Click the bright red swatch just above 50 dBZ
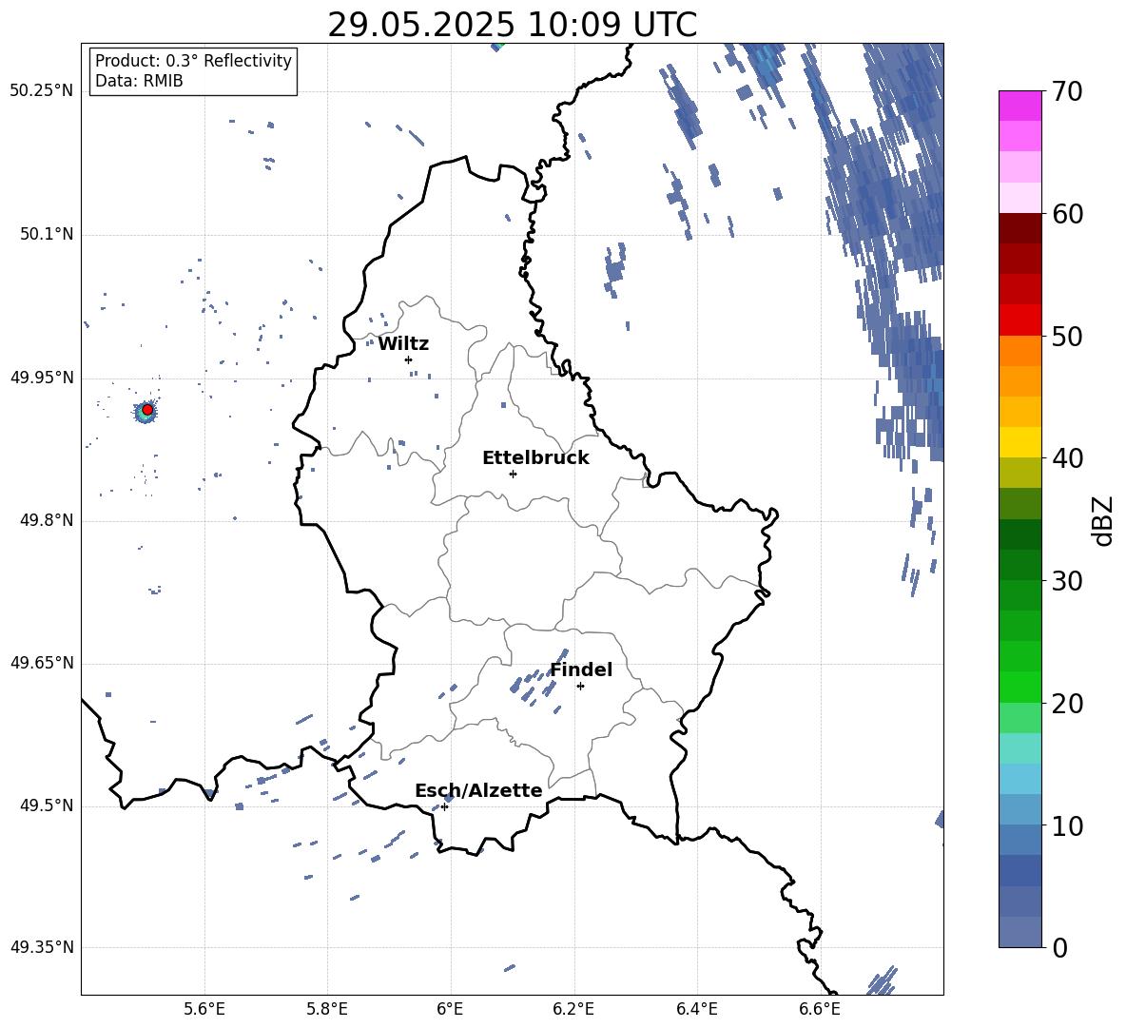Screen dimensions: 1126x1028 pyautogui.click(x=1020, y=320)
